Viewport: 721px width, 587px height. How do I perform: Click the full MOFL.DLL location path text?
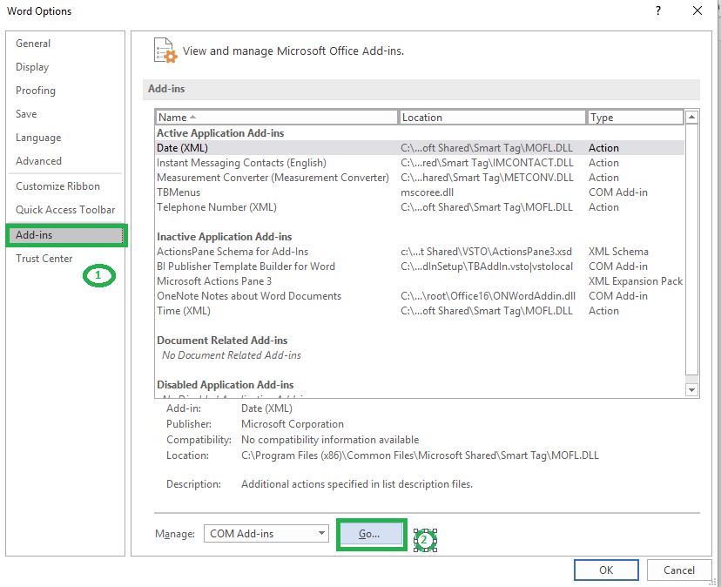click(420, 455)
